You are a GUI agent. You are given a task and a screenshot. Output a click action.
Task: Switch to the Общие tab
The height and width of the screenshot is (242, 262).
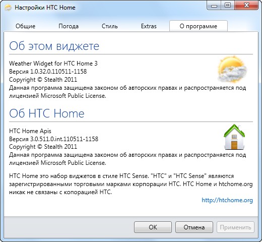(26, 26)
